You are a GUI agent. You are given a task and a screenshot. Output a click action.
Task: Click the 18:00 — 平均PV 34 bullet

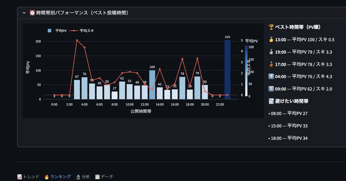click(x=288, y=138)
